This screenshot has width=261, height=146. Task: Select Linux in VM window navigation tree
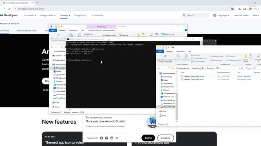click(163, 116)
